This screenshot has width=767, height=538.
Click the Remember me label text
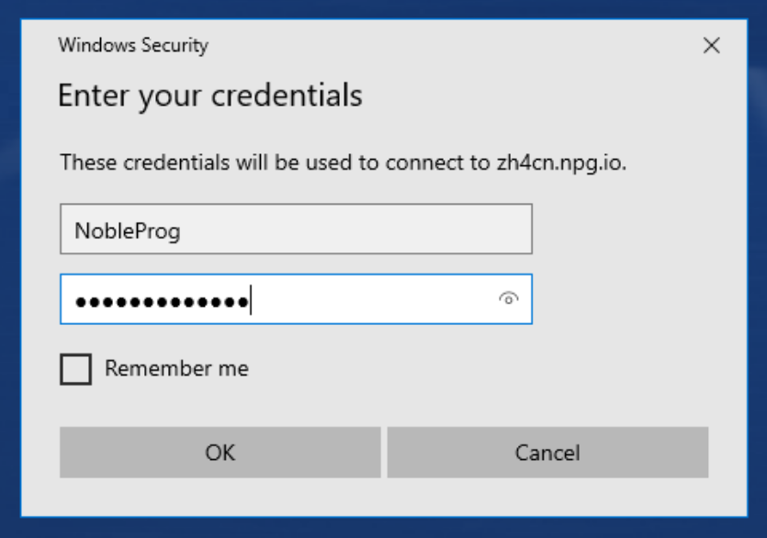(x=176, y=368)
